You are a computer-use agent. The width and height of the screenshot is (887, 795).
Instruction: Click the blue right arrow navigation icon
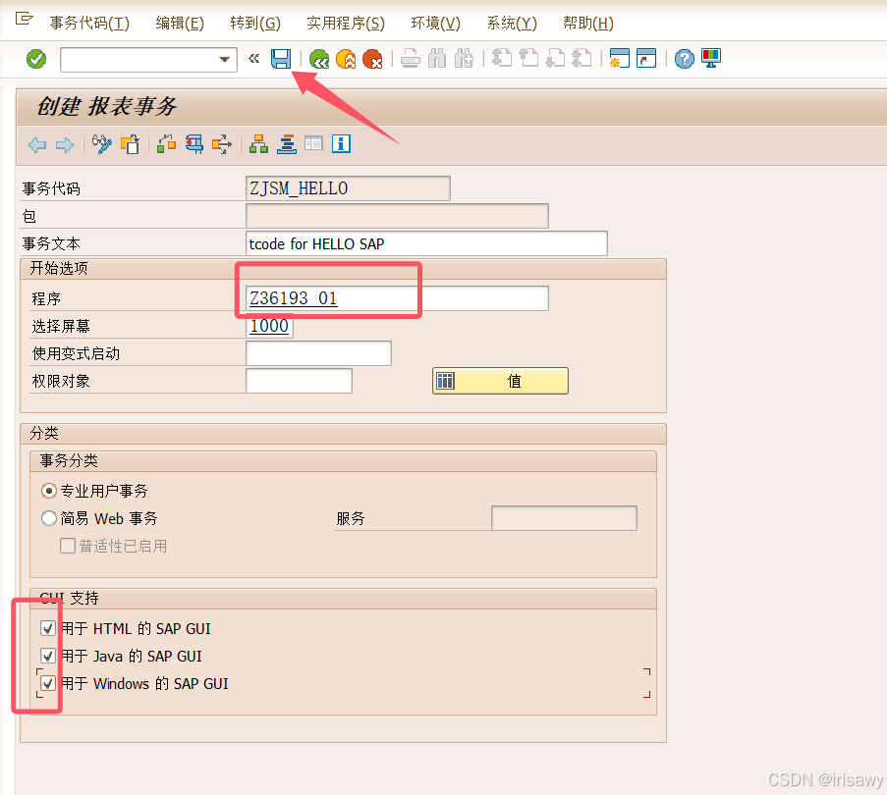65,145
